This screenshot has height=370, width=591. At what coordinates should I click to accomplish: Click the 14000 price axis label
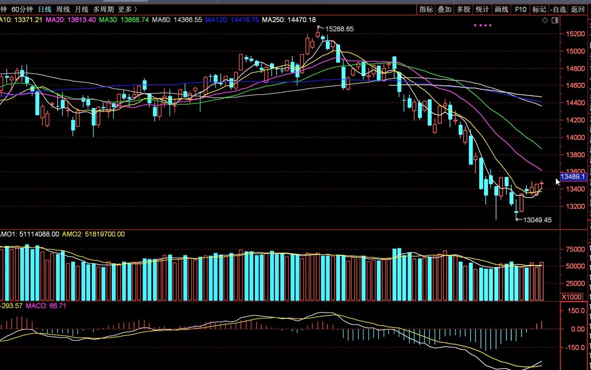coord(575,138)
